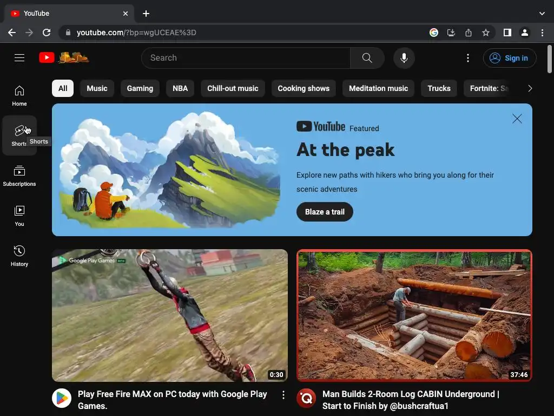View site information lock icon
The image size is (554, 416).
click(x=68, y=32)
